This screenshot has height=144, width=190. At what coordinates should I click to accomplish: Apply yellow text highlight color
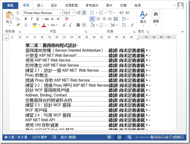click(35, 25)
